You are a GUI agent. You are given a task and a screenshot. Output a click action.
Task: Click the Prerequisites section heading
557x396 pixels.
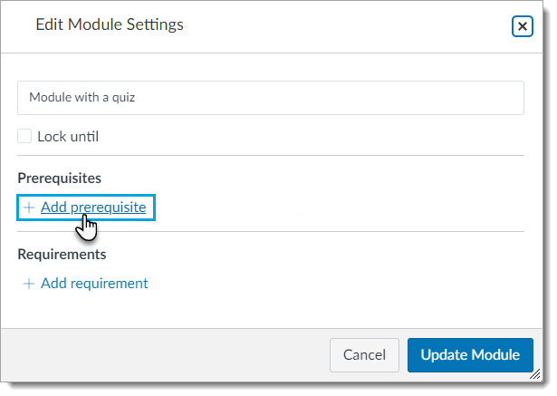(59, 178)
